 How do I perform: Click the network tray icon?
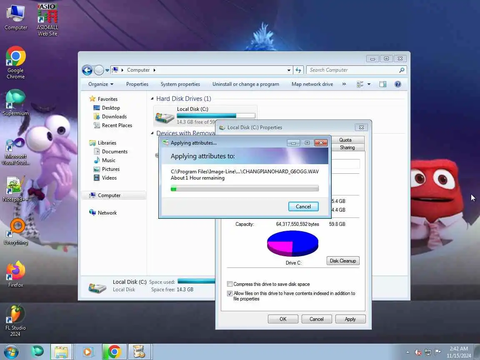tap(427, 352)
